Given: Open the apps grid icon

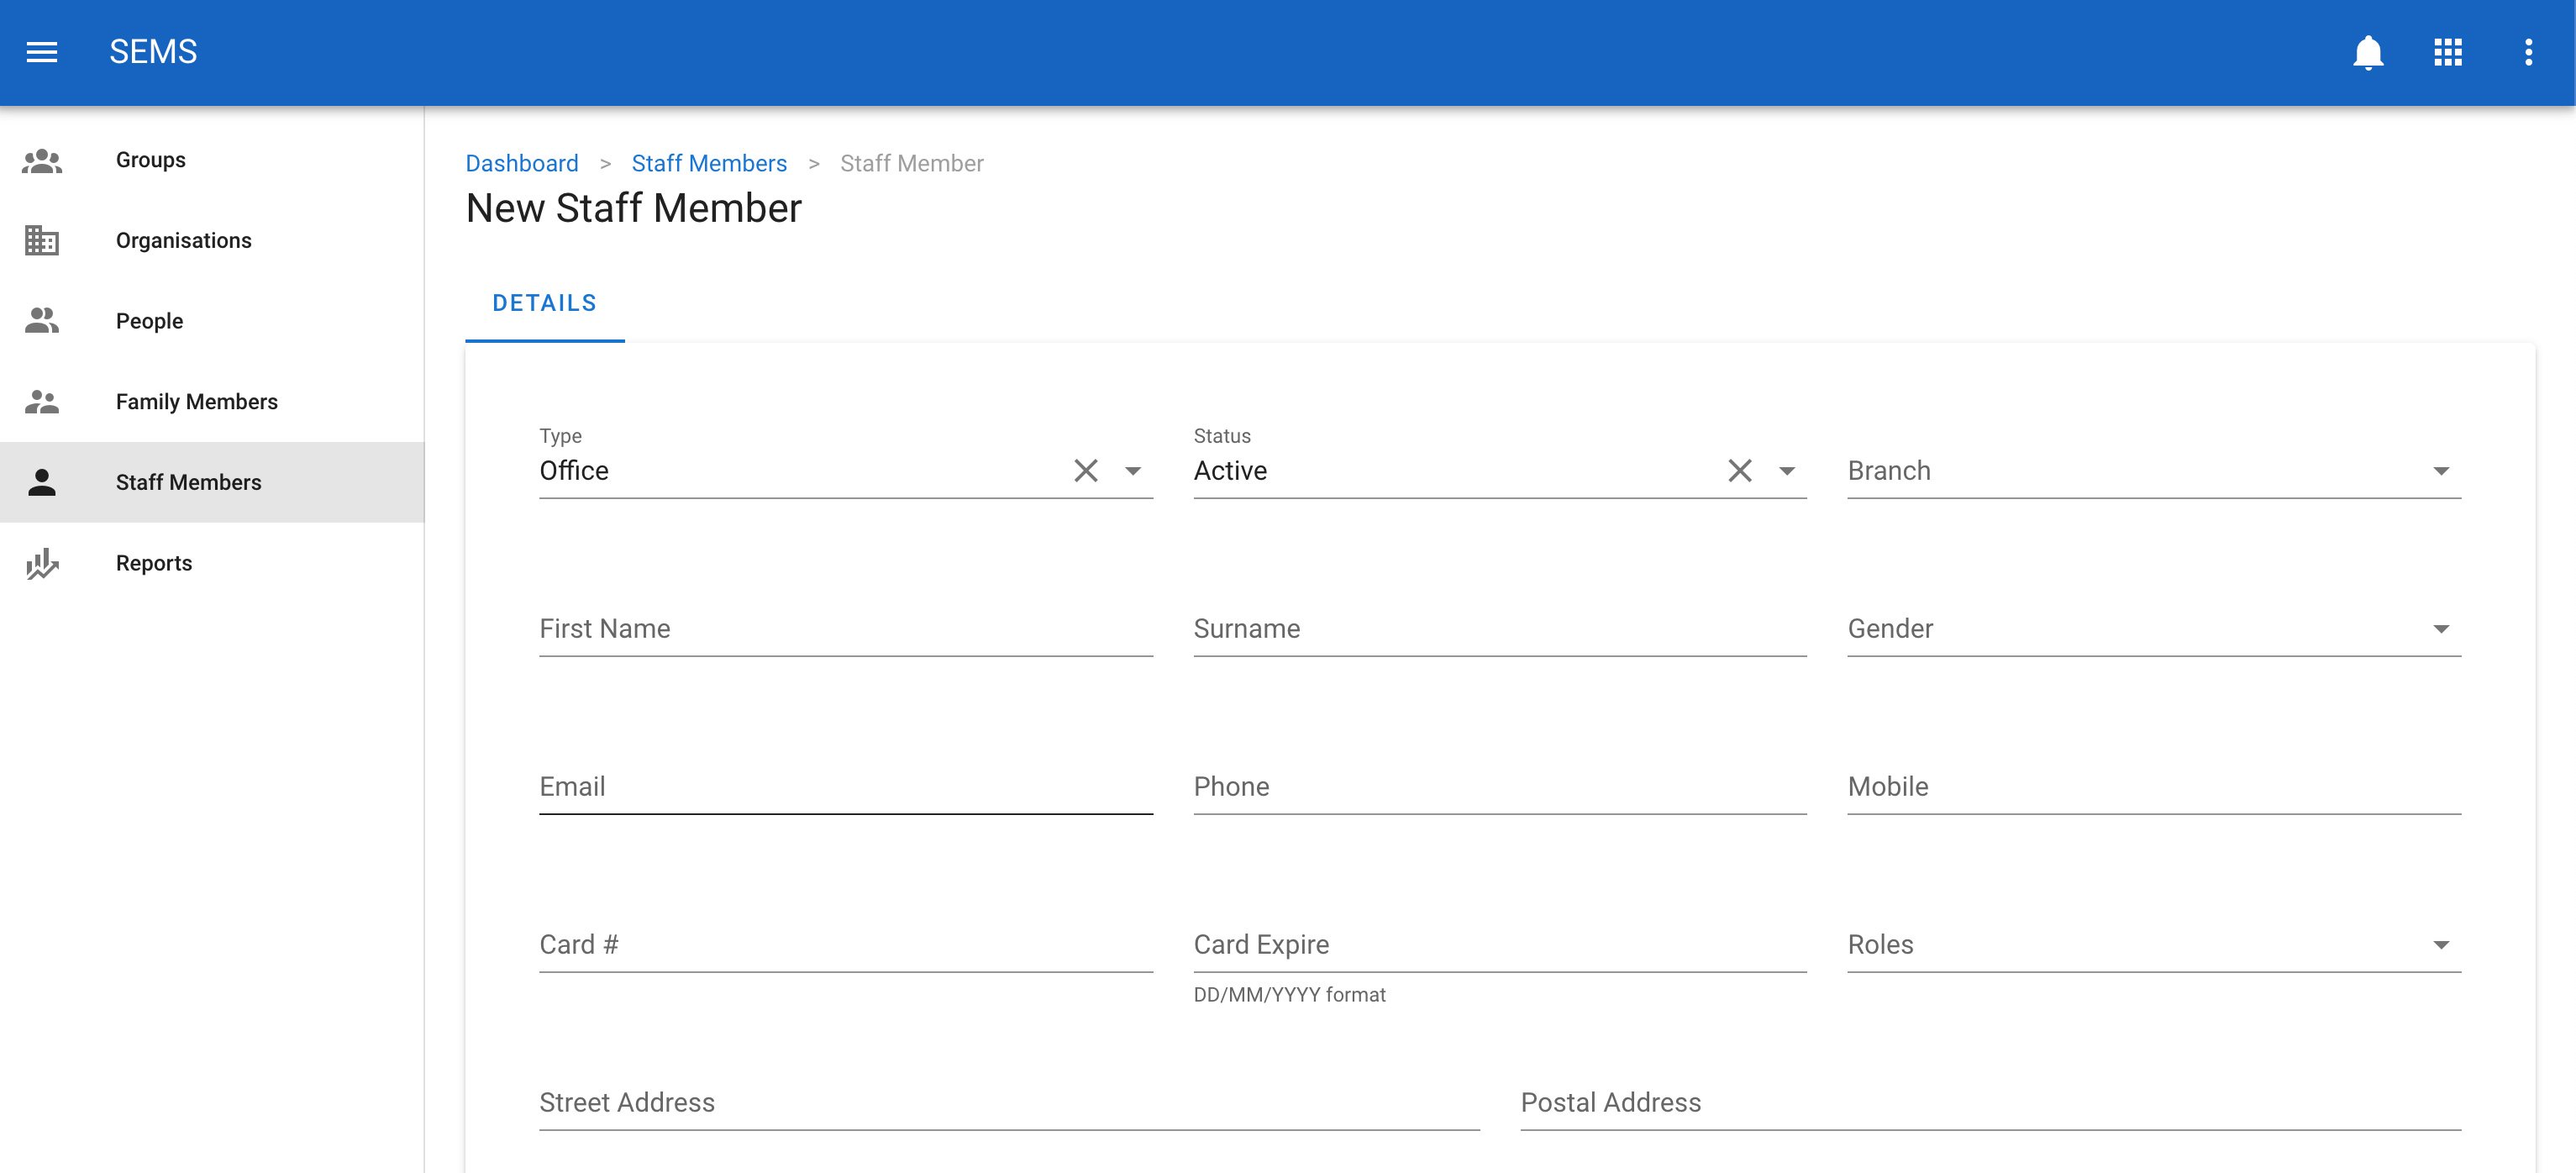Looking at the screenshot, I should pyautogui.click(x=2447, y=52).
